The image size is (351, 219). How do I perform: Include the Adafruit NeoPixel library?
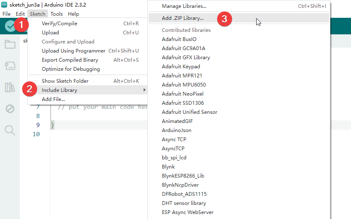pyautogui.click(x=183, y=94)
